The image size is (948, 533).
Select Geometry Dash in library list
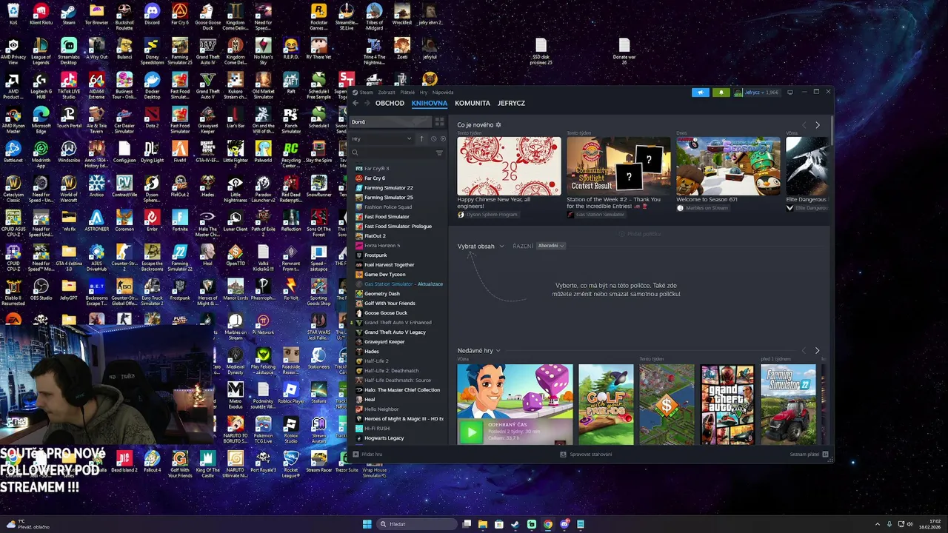coord(382,294)
